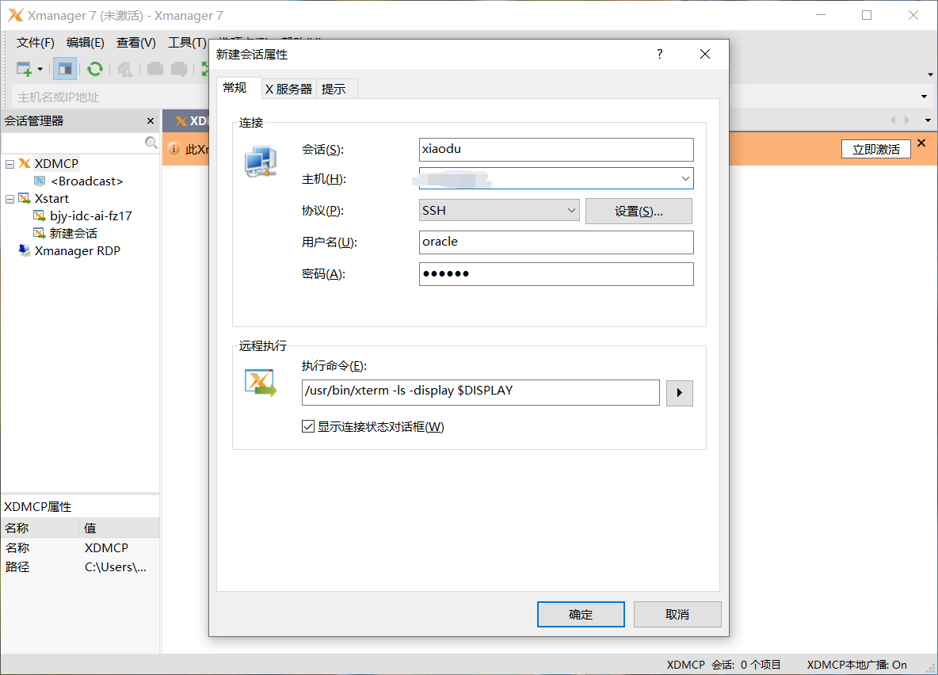Click the 值 column header in properties
Image resolution: width=938 pixels, height=675 pixels.
point(120,528)
